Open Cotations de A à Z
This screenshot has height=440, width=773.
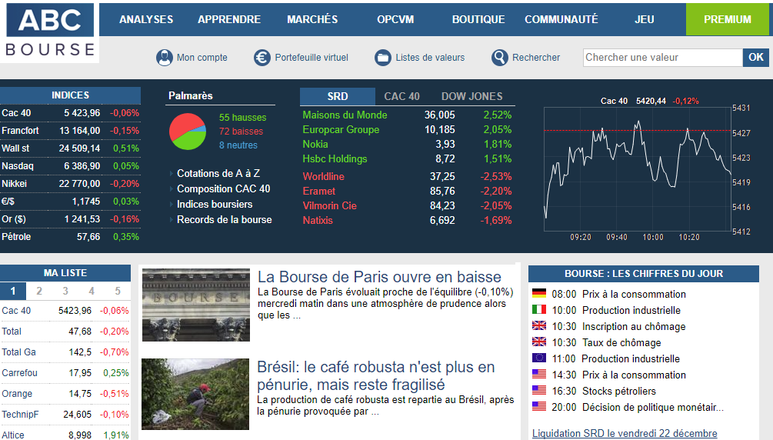click(x=218, y=173)
